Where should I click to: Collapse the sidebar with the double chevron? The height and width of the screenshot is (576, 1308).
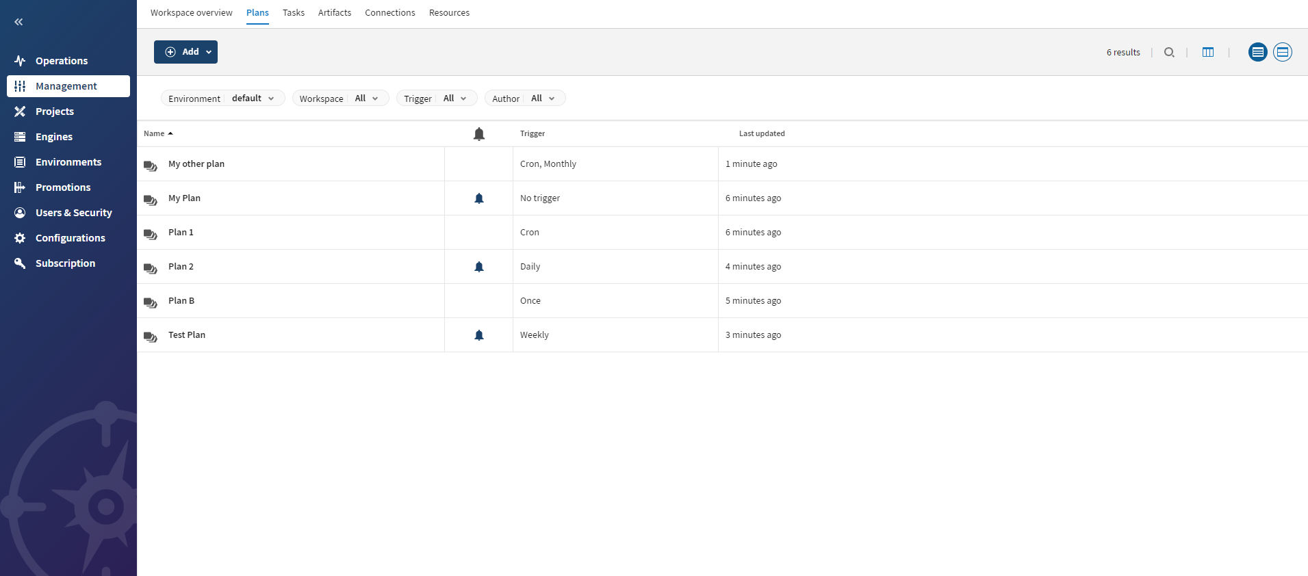18,22
